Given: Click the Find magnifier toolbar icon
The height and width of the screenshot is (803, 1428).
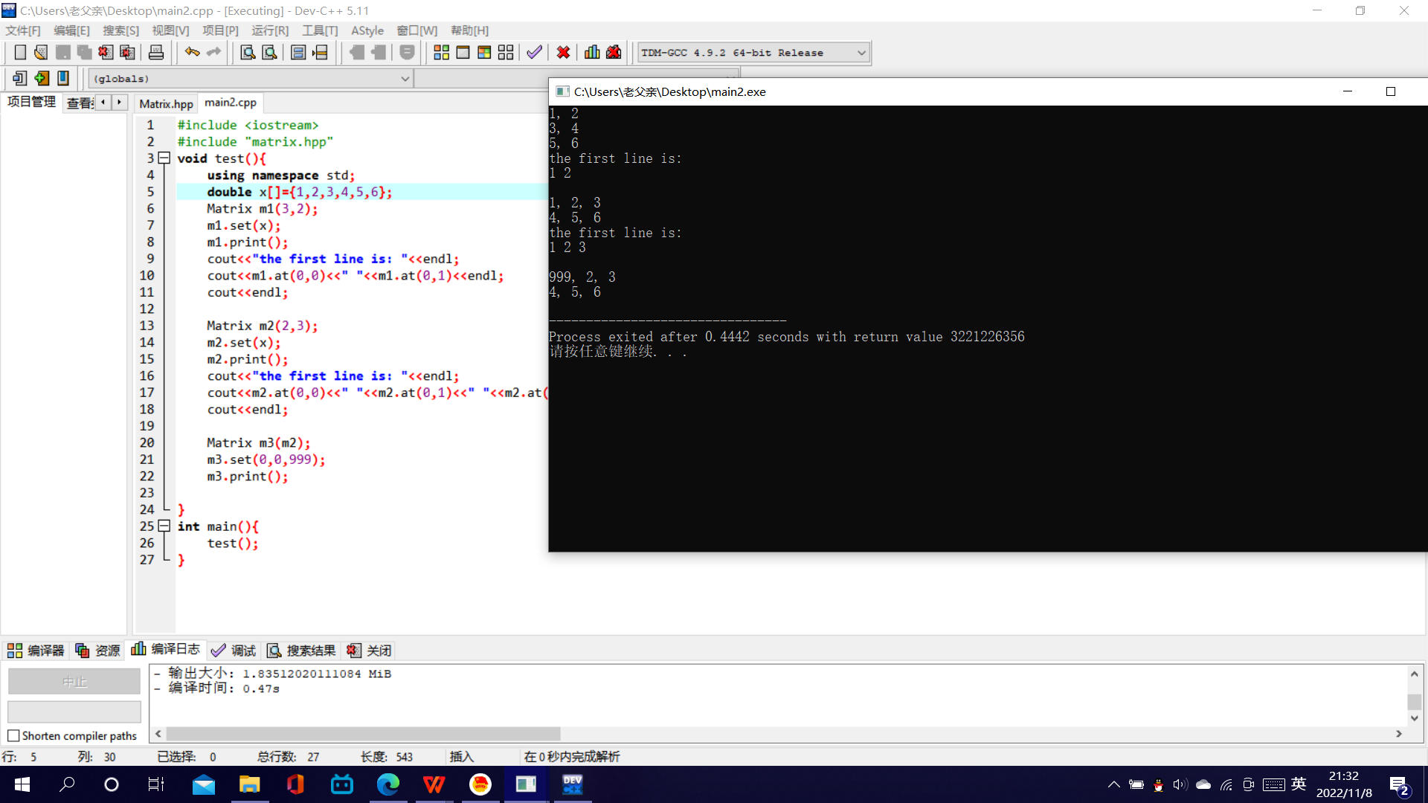Looking at the screenshot, I should tap(248, 53).
